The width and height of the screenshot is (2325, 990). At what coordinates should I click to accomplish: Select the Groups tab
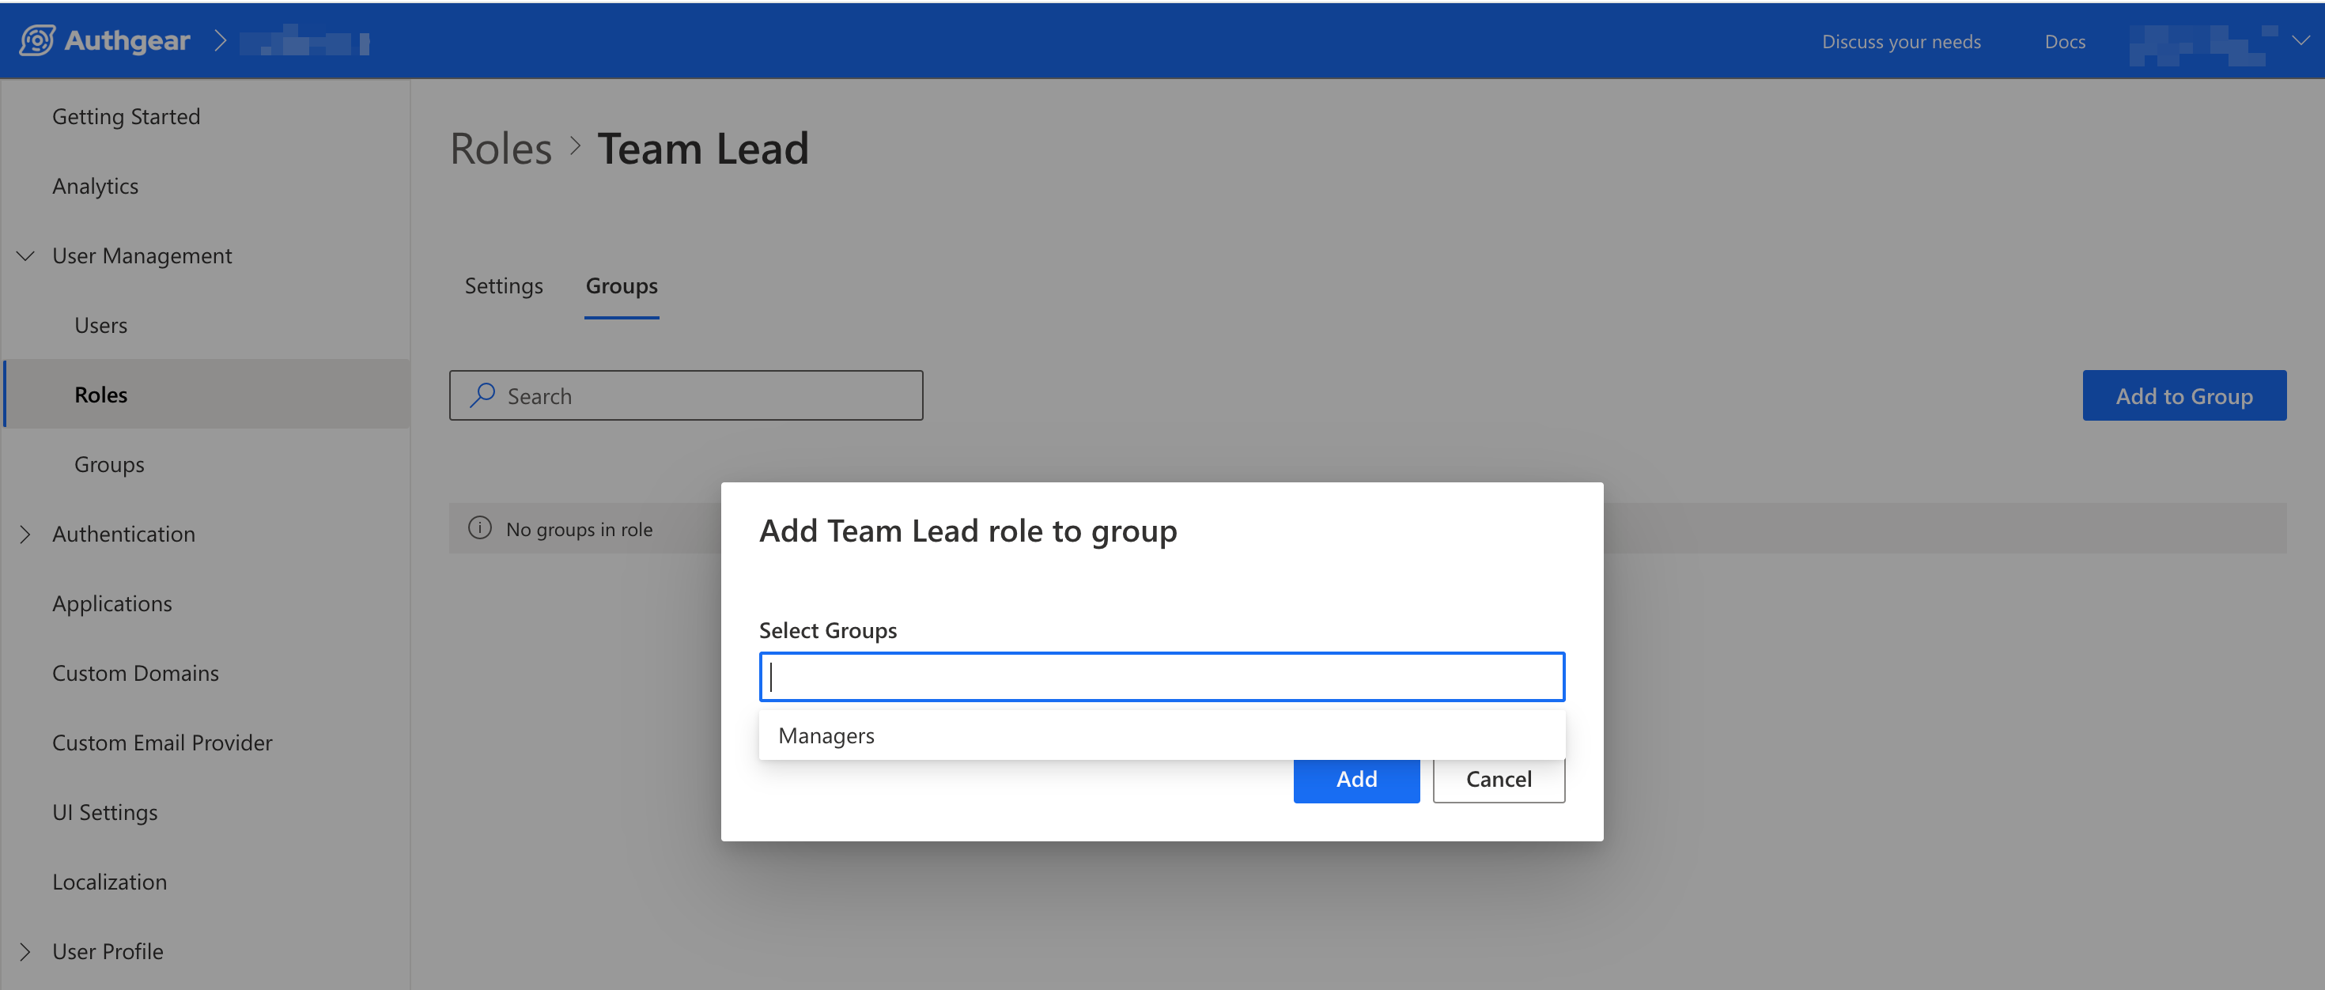tap(621, 286)
